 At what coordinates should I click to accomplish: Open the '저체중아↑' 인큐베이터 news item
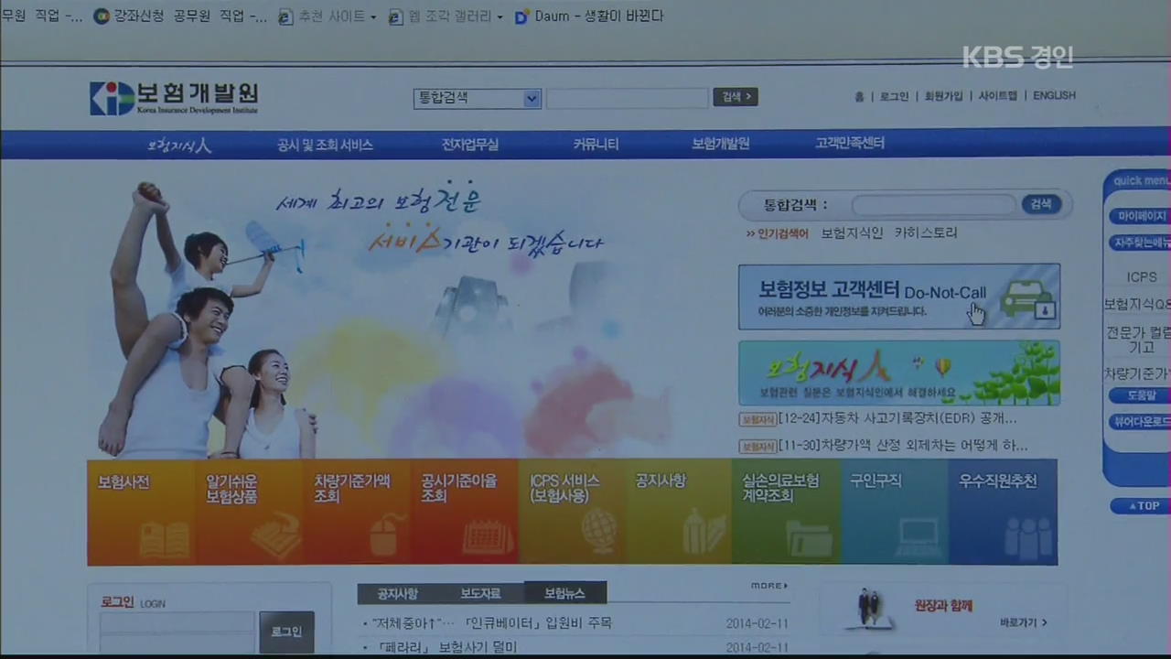(492, 623)
